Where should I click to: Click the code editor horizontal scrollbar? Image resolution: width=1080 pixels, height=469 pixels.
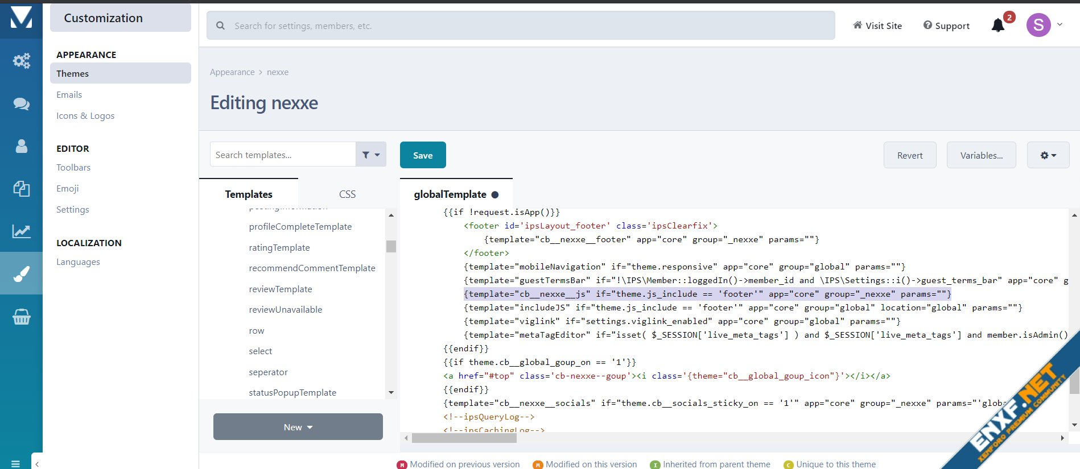[464, 438]
